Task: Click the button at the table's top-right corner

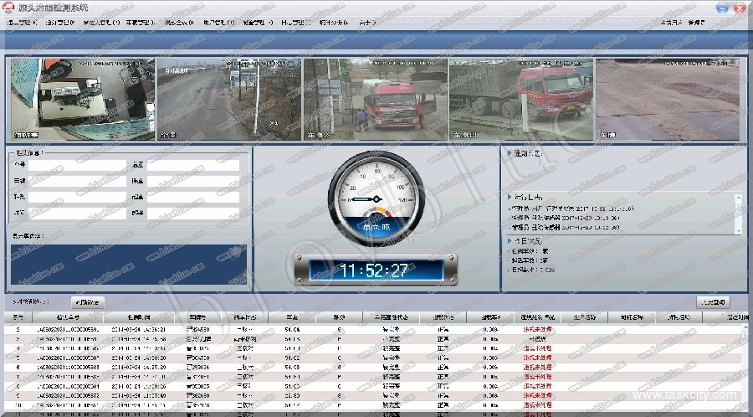Action: coord(712,301)
